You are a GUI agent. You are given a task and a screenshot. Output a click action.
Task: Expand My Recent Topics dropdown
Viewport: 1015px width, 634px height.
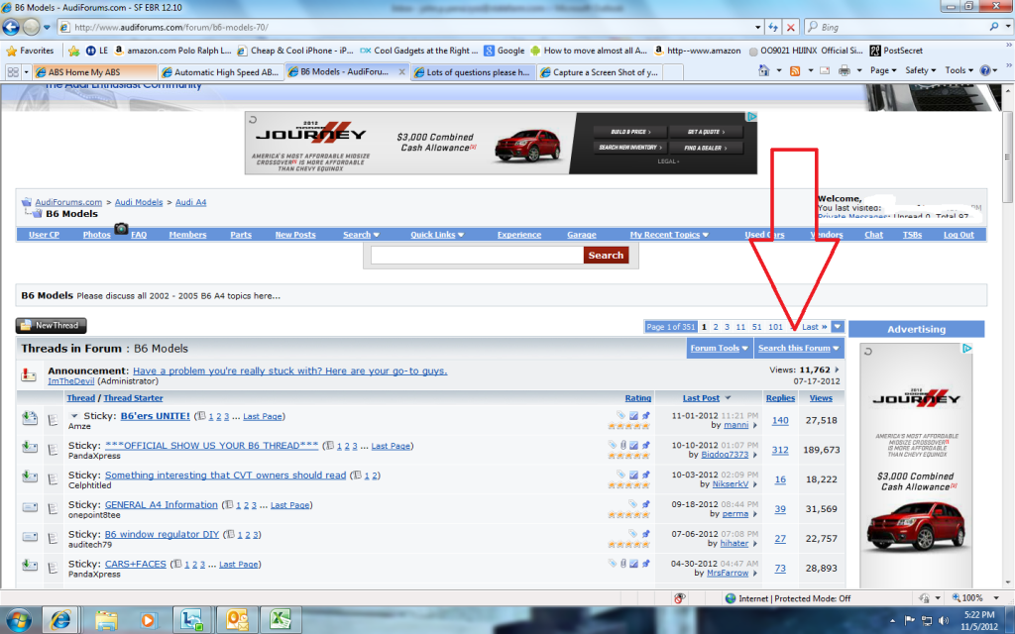[669, 235]
